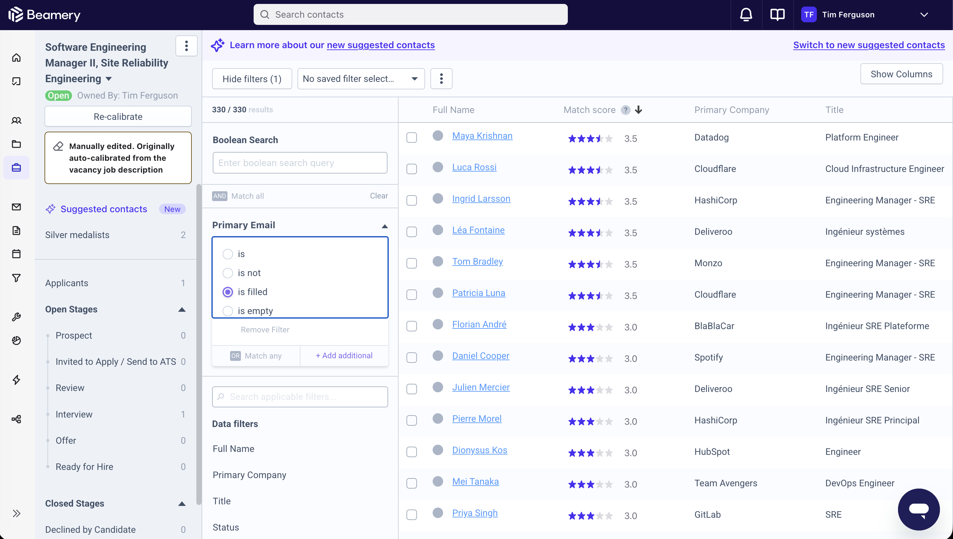Open the saved filter dropdown
This screenshot has width=953, height=539.
pyautogui.click(x=361, y=79)
